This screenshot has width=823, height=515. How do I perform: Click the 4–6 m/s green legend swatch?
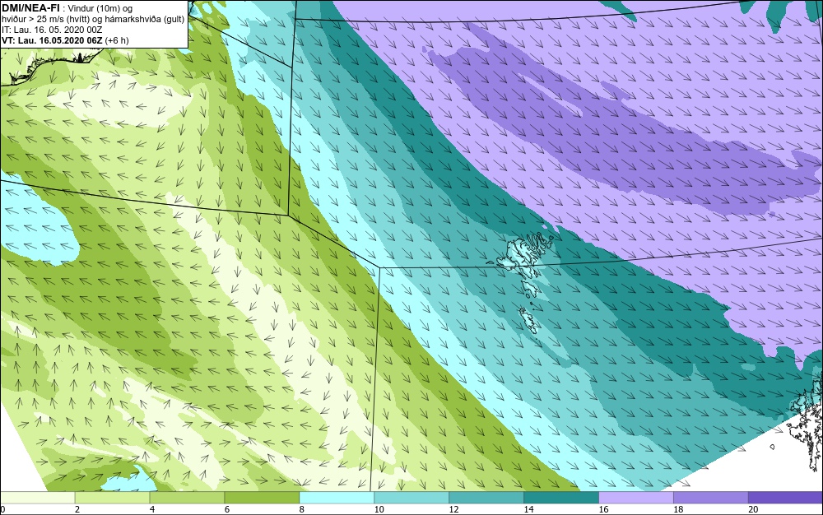click(x=187, y=498)
